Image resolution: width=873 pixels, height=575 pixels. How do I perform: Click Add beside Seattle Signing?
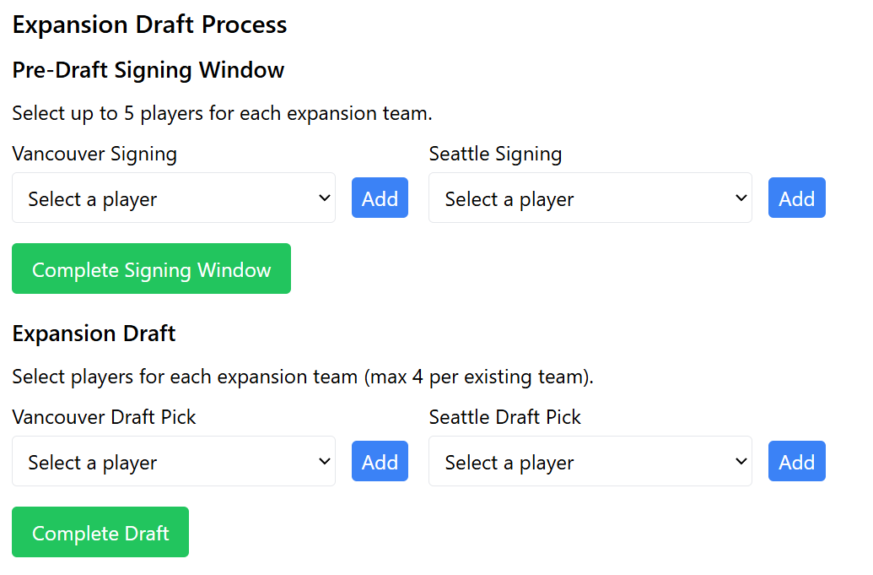[x=796, y=198]
